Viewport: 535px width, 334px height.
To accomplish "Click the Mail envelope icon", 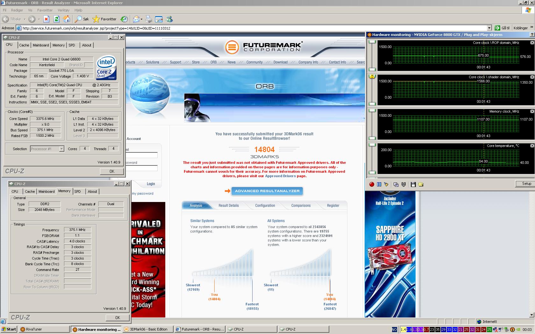I will pos(136,19).
